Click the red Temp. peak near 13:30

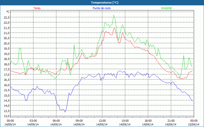(114, 28)
